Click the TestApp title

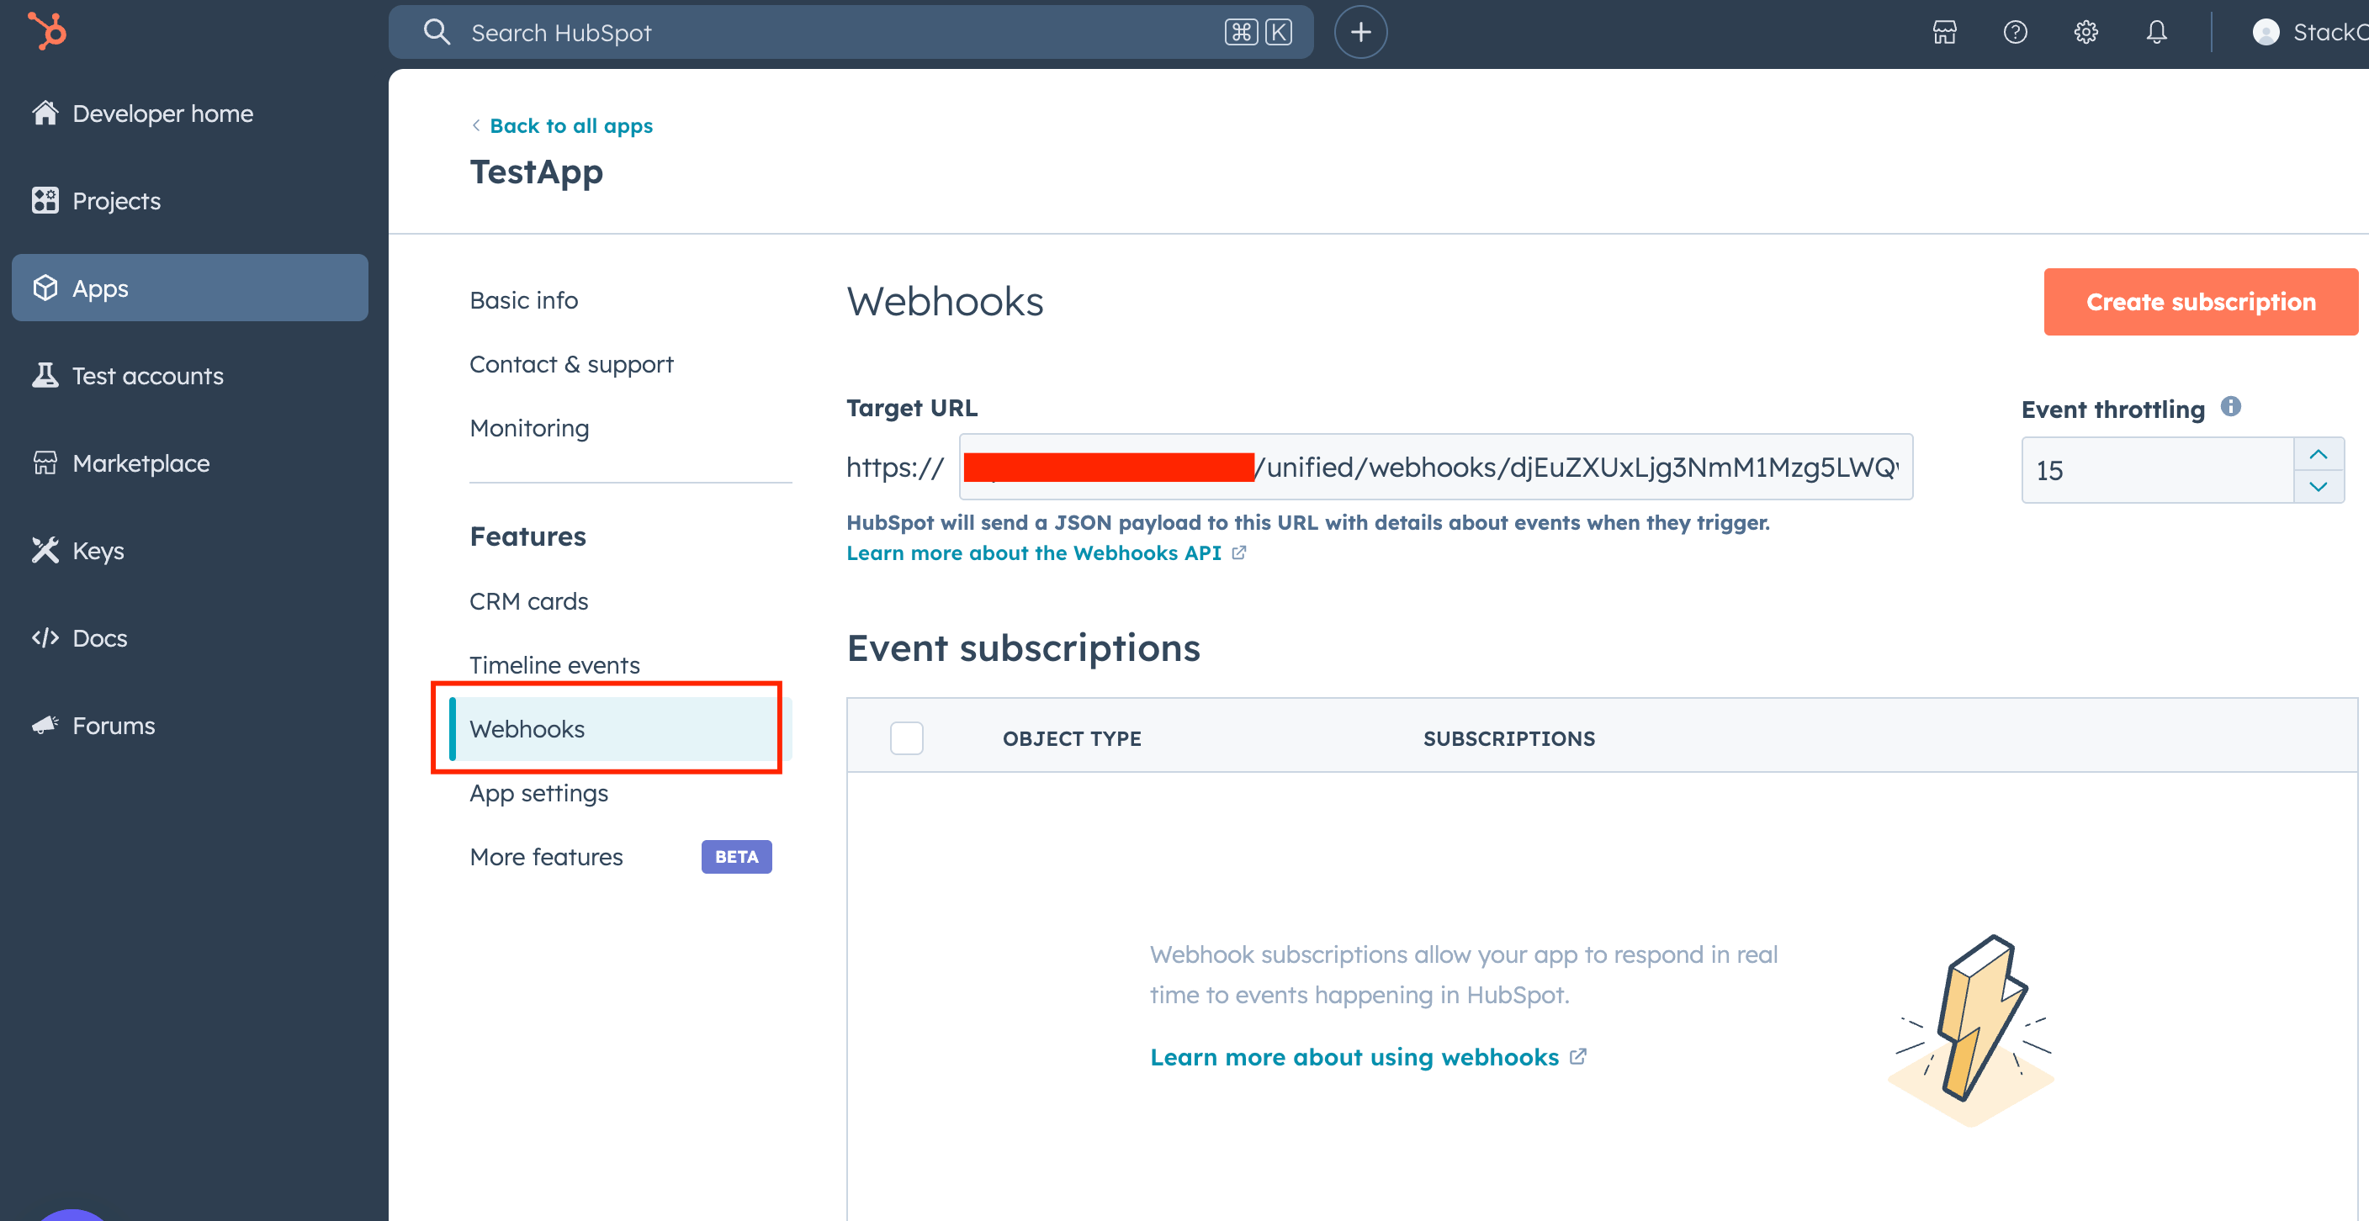point(536,171)
